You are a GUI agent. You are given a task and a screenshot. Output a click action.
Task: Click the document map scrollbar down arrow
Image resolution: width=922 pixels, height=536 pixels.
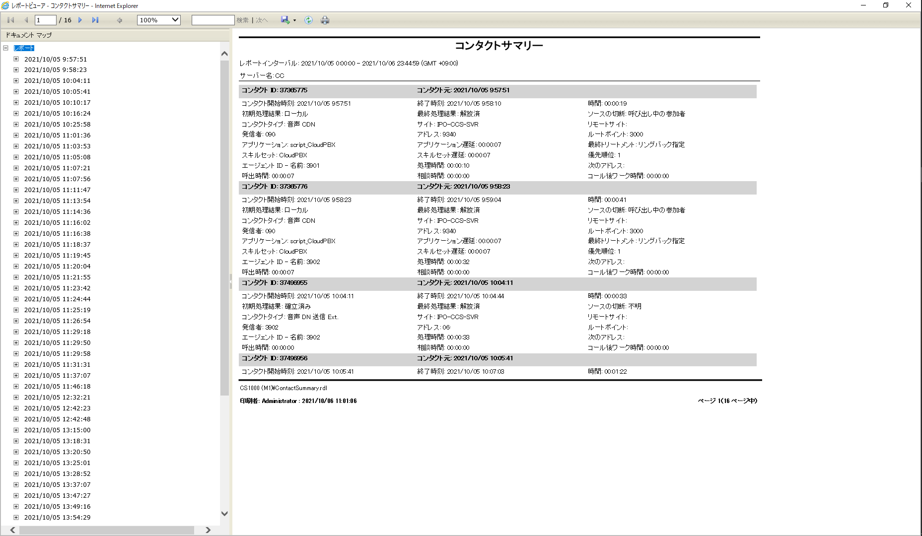224,514
